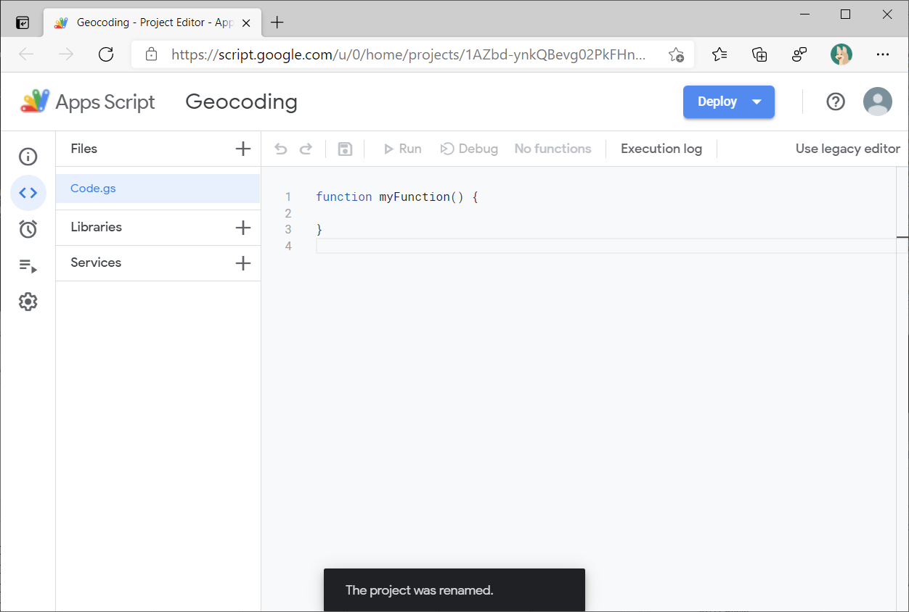This screenshot has height=612, width=909.
Task: Open browser Settings and more menu
Action: [883, 54]
